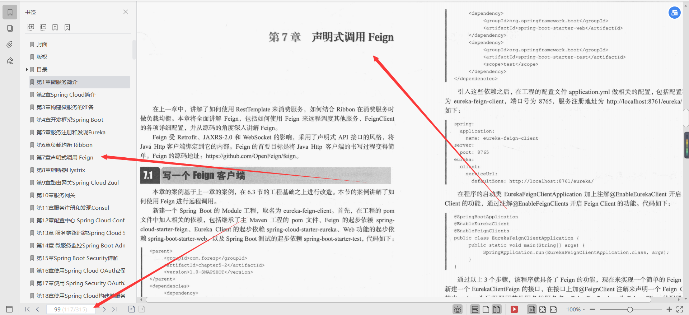
Task: Zoom out with minus button
Action: 592,309
